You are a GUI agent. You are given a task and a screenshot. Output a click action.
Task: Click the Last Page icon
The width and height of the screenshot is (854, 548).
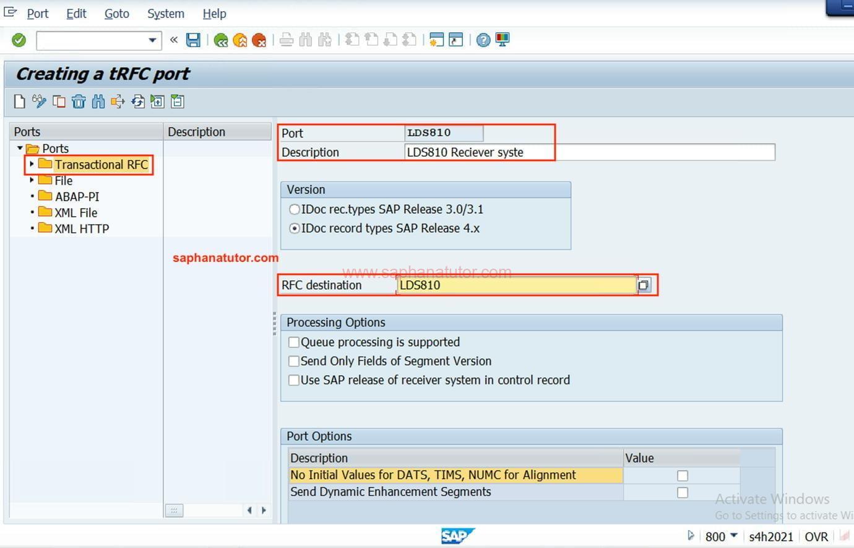(409, 40)
